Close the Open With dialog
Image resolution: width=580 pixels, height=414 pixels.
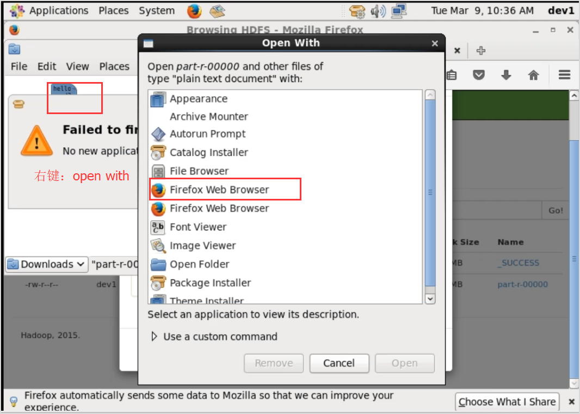pos(435,43)
